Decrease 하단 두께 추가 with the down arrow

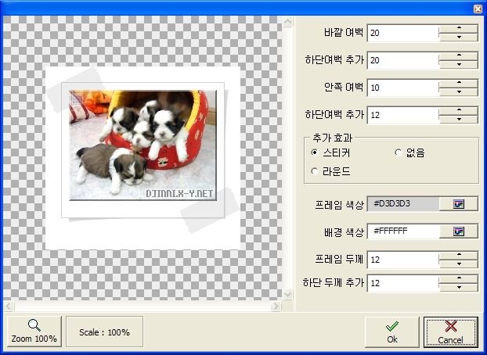click(459, 287)
